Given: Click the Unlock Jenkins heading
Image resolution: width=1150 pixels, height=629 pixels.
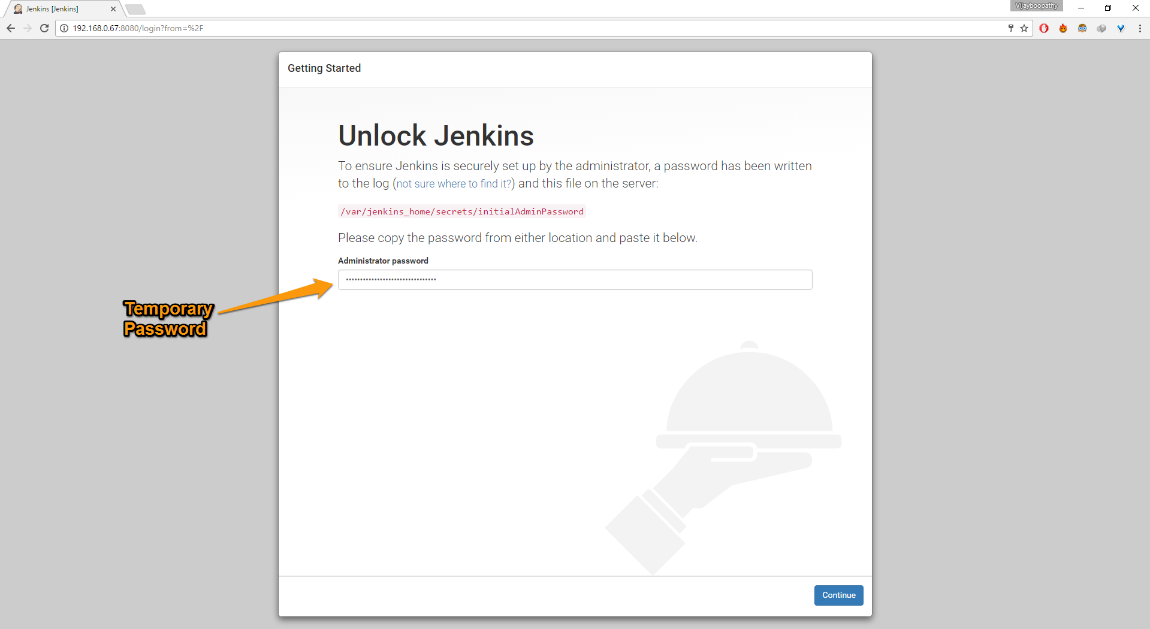Looking at the screenshot, I should pyautogui.click(x=436, y=135).
